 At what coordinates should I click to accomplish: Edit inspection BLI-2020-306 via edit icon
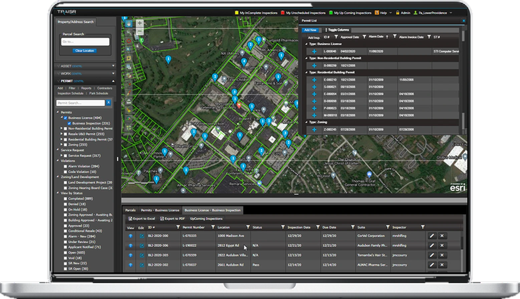click(x=142, y=246)
